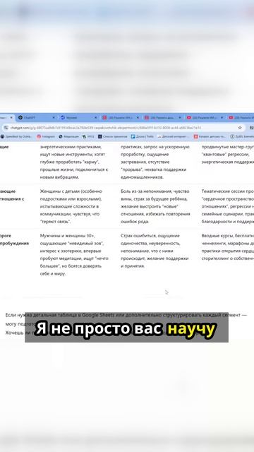Select text 'практиках, запрос на ускоренную'

155,147
